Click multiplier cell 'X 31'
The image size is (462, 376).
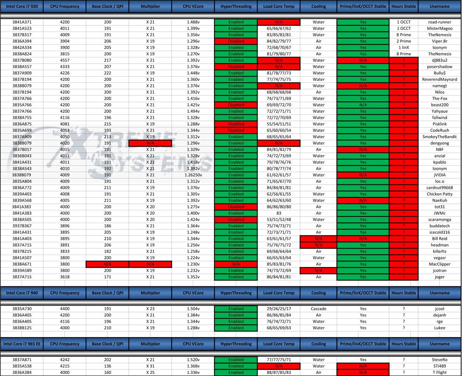pyautogui.click(x=150, y=366)
